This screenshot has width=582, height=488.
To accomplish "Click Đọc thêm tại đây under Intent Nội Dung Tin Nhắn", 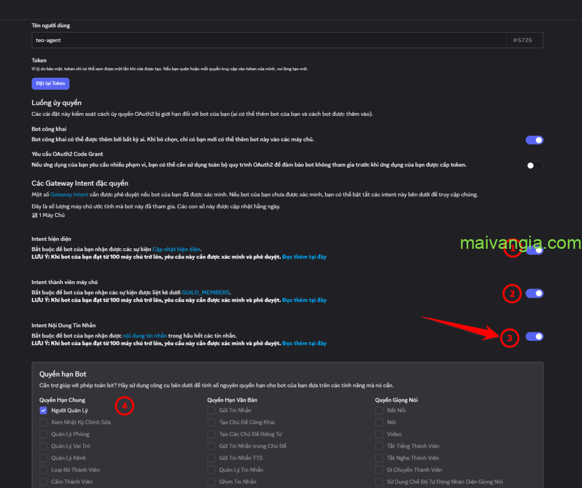I will point(304,343).
